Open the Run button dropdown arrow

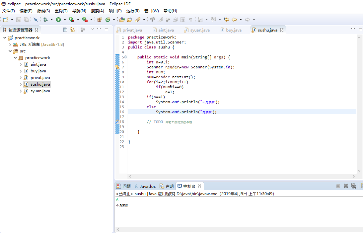[x=65, y=20]
